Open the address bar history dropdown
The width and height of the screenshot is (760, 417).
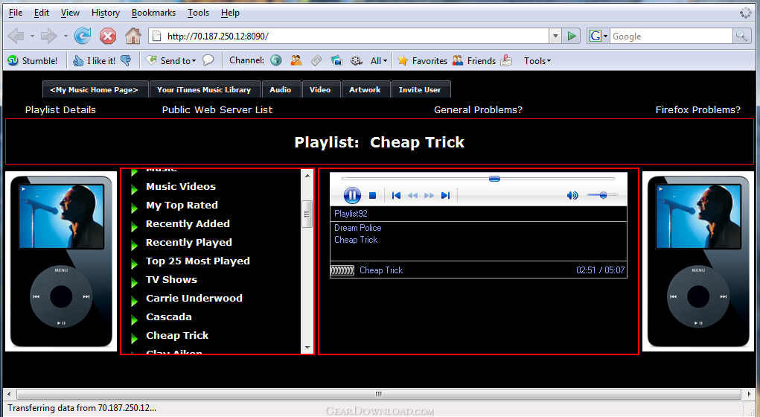555,36
